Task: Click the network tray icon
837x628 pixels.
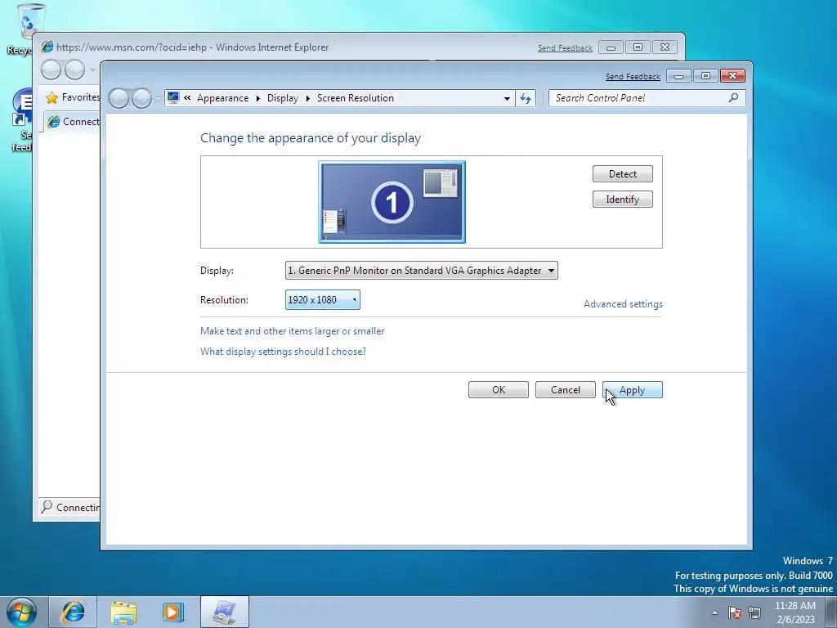Action: click(x=754, y=612)
